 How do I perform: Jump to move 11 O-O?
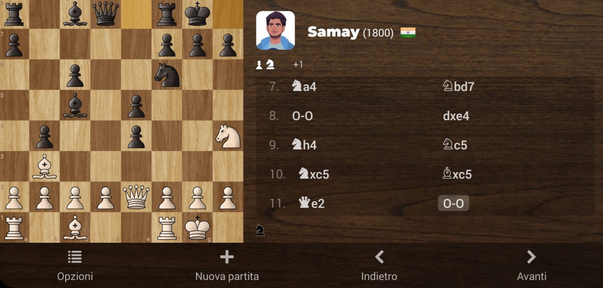tap(454, 203)
